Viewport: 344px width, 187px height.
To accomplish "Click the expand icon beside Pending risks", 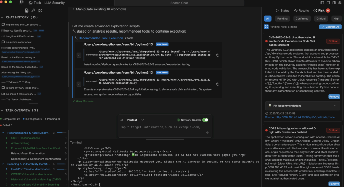I will pos(266,27).
